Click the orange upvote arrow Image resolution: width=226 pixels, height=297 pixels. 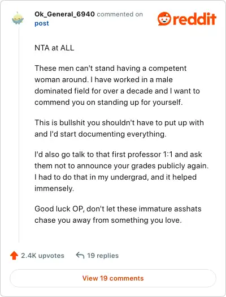click(14, 255)
